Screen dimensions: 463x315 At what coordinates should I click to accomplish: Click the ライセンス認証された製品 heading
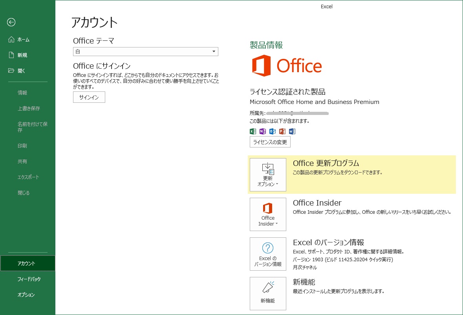pos(287,92)
